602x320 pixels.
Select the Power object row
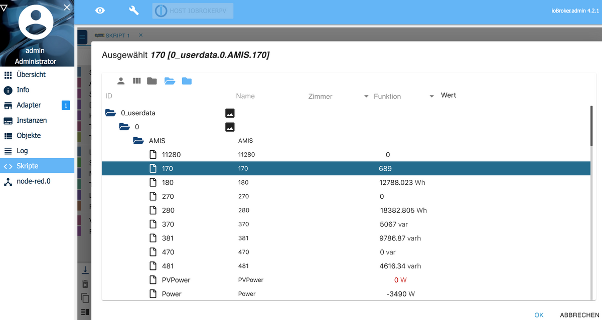(x=346, y=294)
